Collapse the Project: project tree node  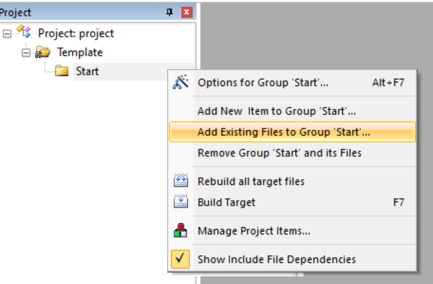coord(7,34)
